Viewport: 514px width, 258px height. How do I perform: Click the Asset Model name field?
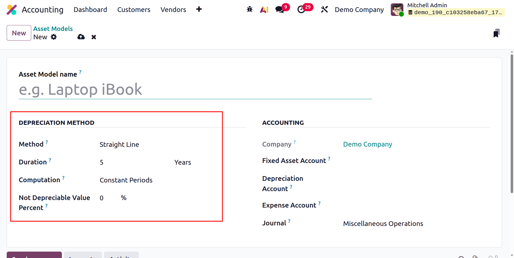coord(195,90)
